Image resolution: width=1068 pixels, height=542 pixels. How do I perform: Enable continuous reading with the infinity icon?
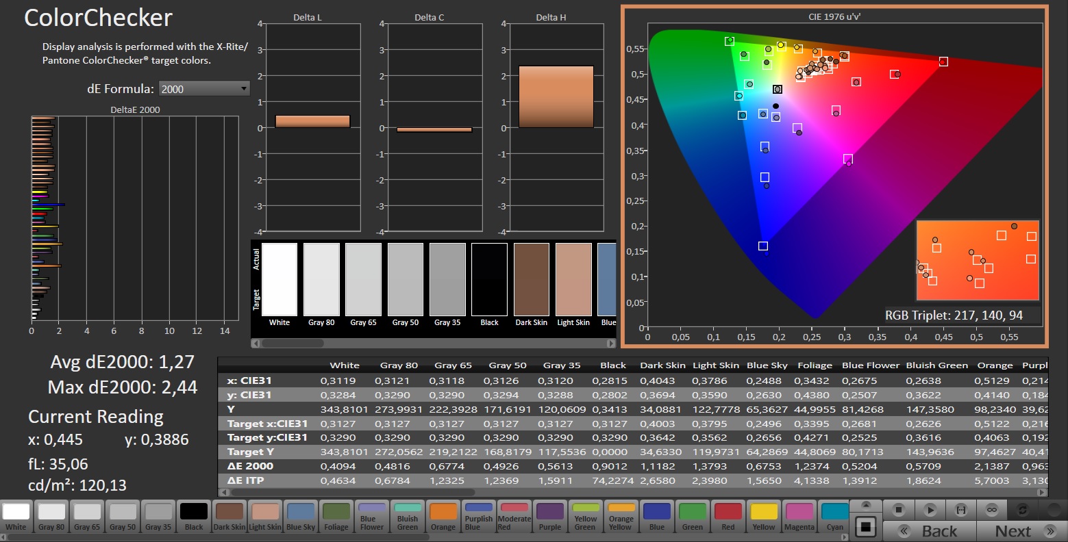click(x=991, y=510)
